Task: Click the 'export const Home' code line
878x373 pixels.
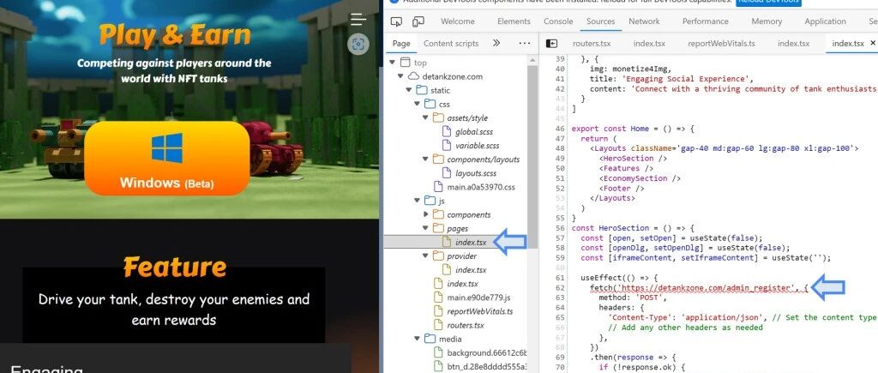Action: pos(633,129)
